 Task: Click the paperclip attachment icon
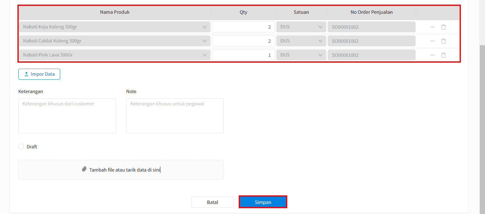[84, 169]
